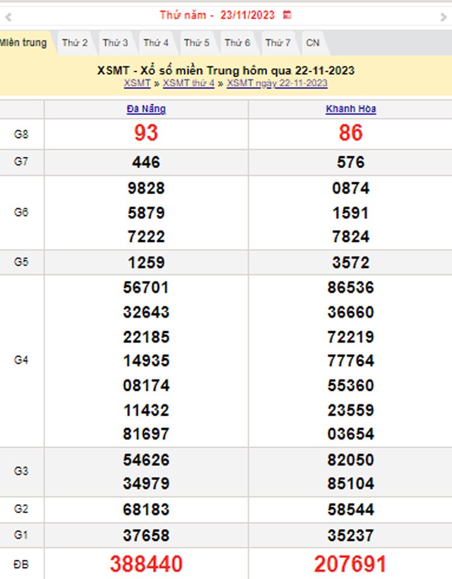The image size is (452, 579).
Task: Open the Thứ 4 tab
Action: tap(156, 43)
